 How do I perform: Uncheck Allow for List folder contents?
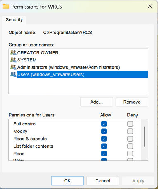[104, 146]
